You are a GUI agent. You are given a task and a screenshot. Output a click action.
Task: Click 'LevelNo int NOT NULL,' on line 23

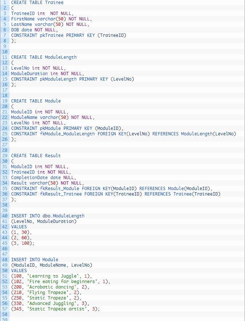click(x=39, y=123)
